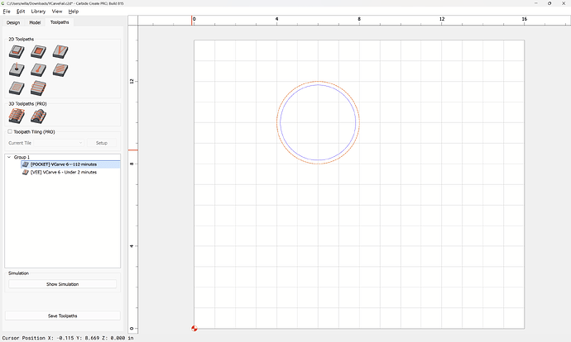
Task: Open the Help menu
Action: pyautogui.click(x=74, y=12)
